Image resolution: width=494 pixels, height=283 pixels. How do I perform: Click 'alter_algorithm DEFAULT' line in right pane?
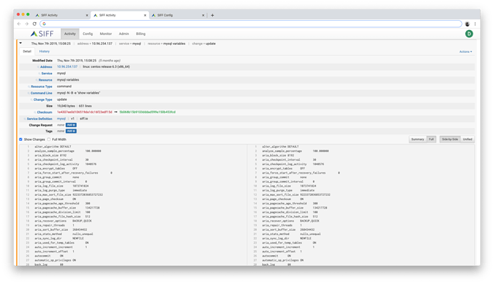pyautogui.click(x=280, y=147)
